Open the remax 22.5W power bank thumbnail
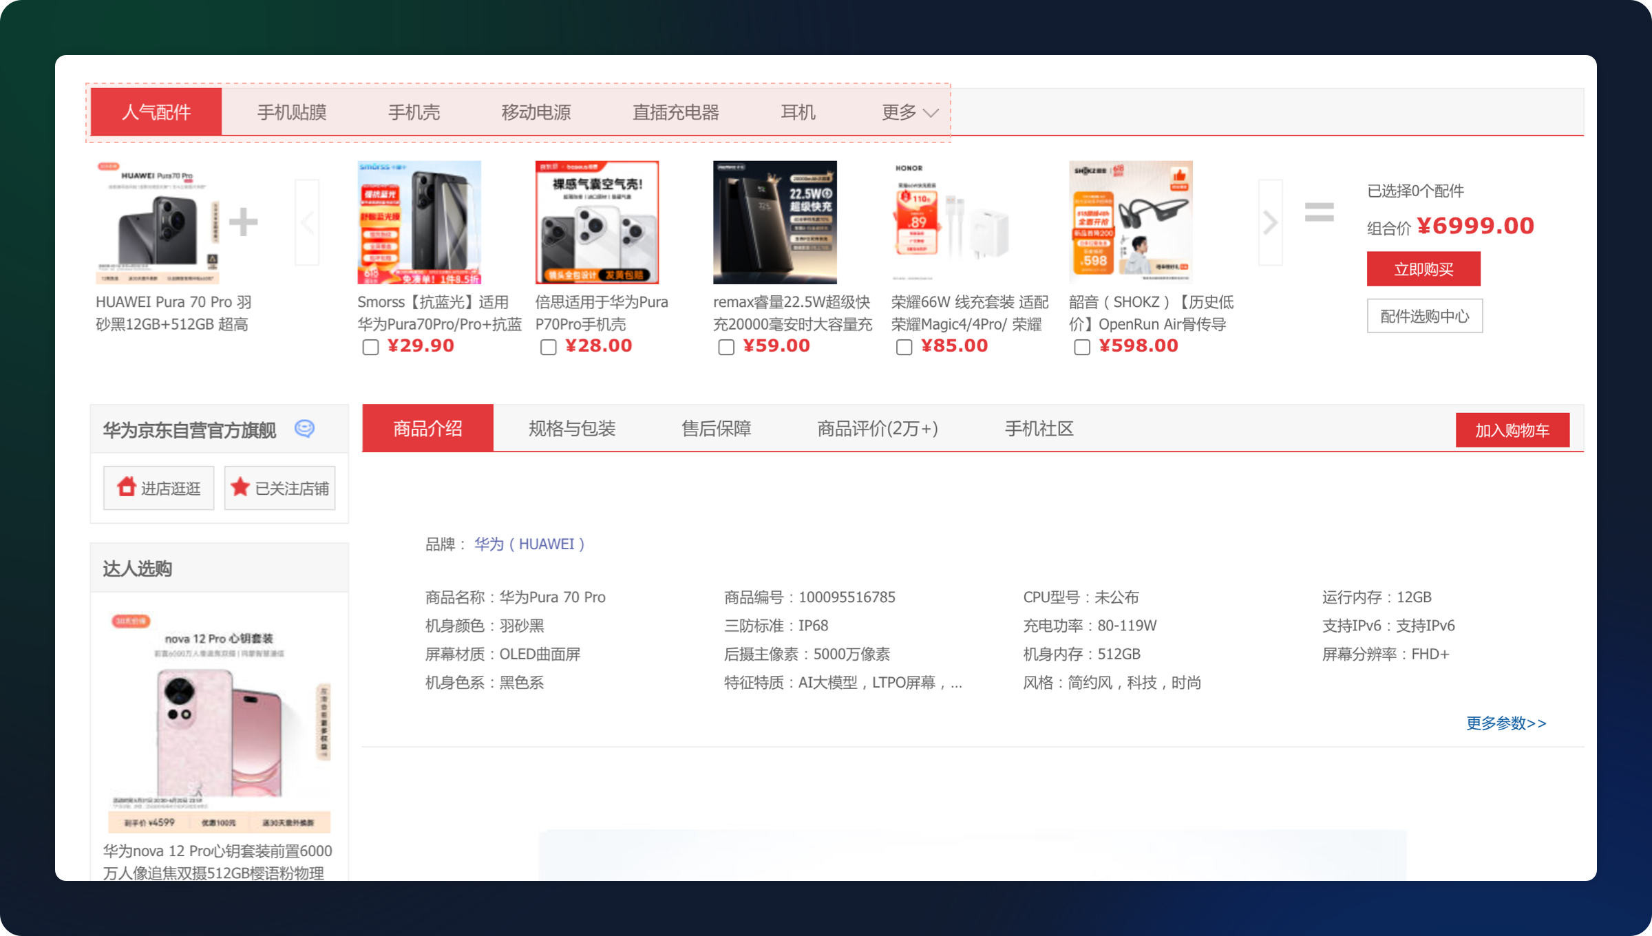Screen dimensions: 1652x936 click(775, 222)
